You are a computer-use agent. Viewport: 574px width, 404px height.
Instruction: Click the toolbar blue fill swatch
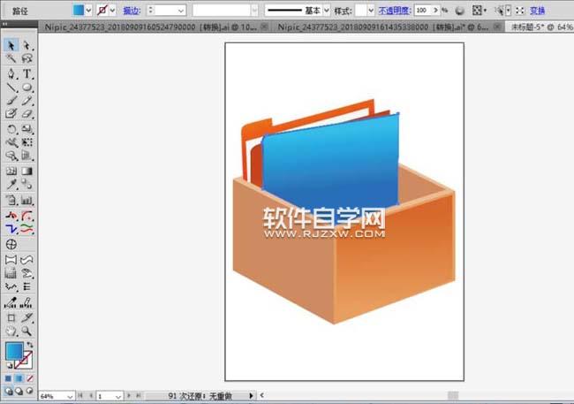pos(15,350)
